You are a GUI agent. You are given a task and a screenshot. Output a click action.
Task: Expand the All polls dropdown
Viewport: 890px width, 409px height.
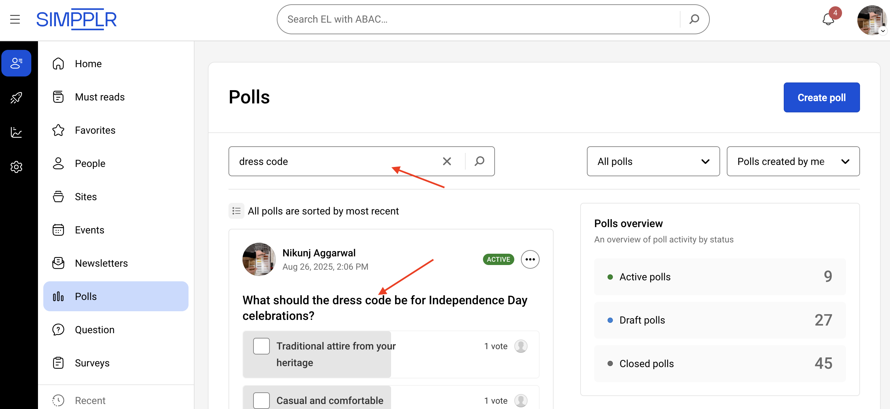click(653, 161)
